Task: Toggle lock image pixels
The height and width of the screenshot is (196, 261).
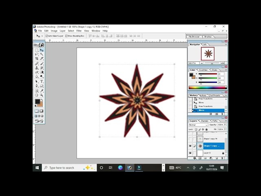Action: 199,129
